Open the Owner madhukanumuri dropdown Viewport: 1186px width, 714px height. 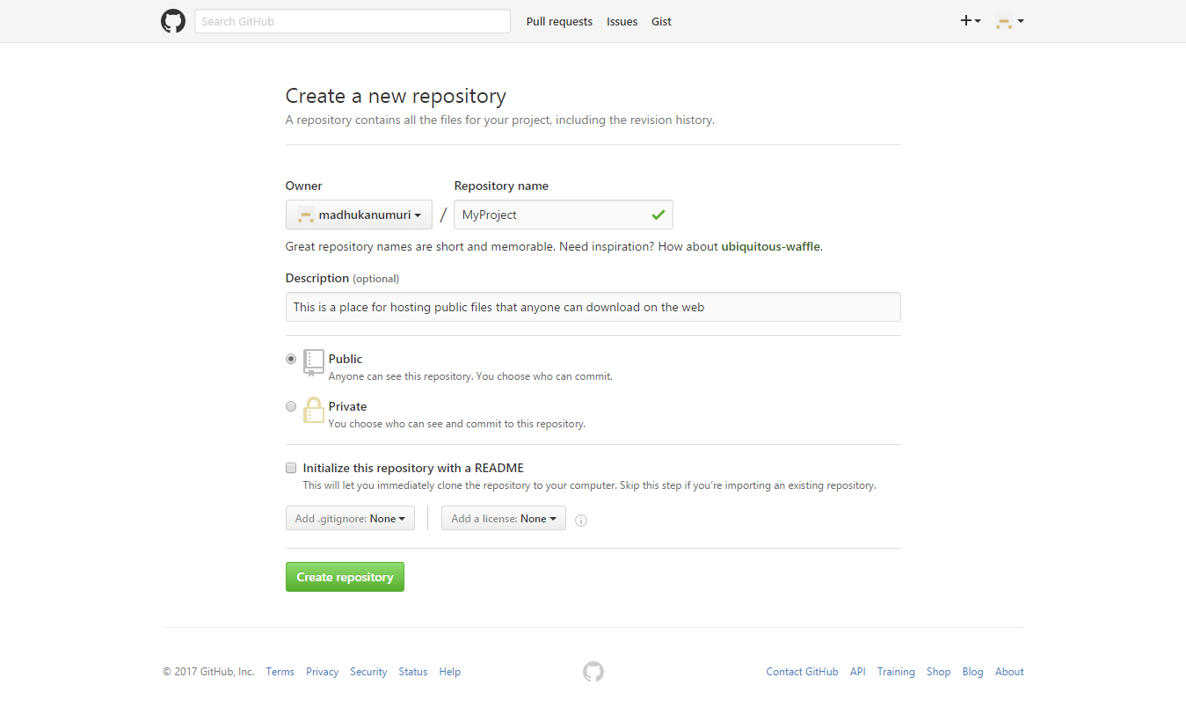pos(359,215)
